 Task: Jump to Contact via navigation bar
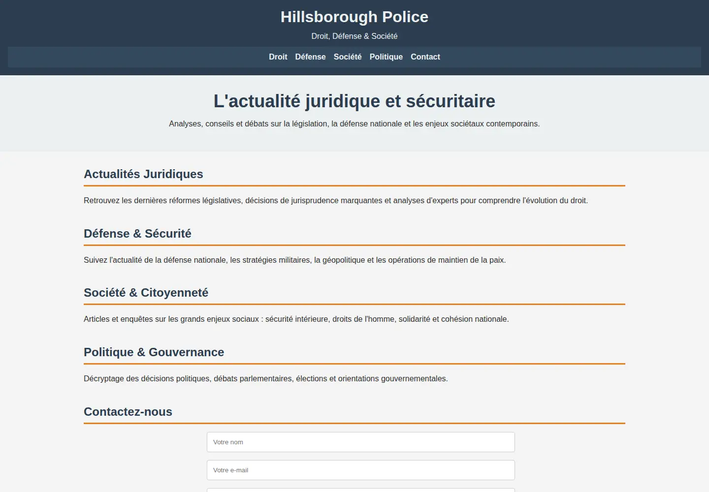point(425,57)
